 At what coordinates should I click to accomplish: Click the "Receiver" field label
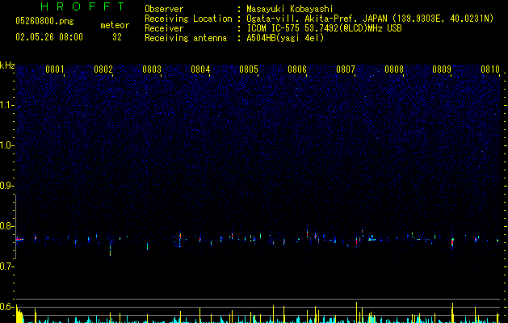click(x=164, y=28)
